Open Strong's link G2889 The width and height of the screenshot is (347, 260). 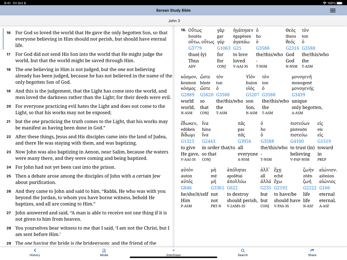(187, 95)
